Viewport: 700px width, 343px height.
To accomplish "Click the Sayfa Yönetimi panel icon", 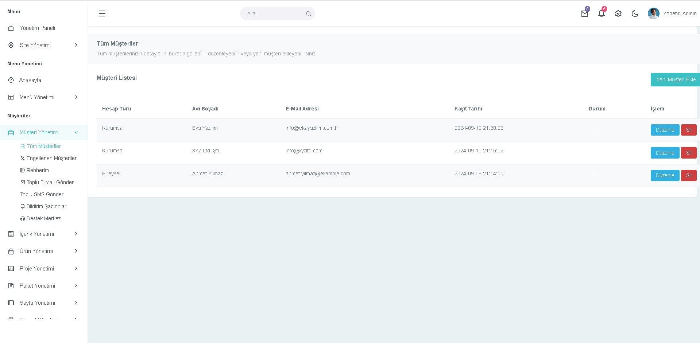I will [11, 303].
